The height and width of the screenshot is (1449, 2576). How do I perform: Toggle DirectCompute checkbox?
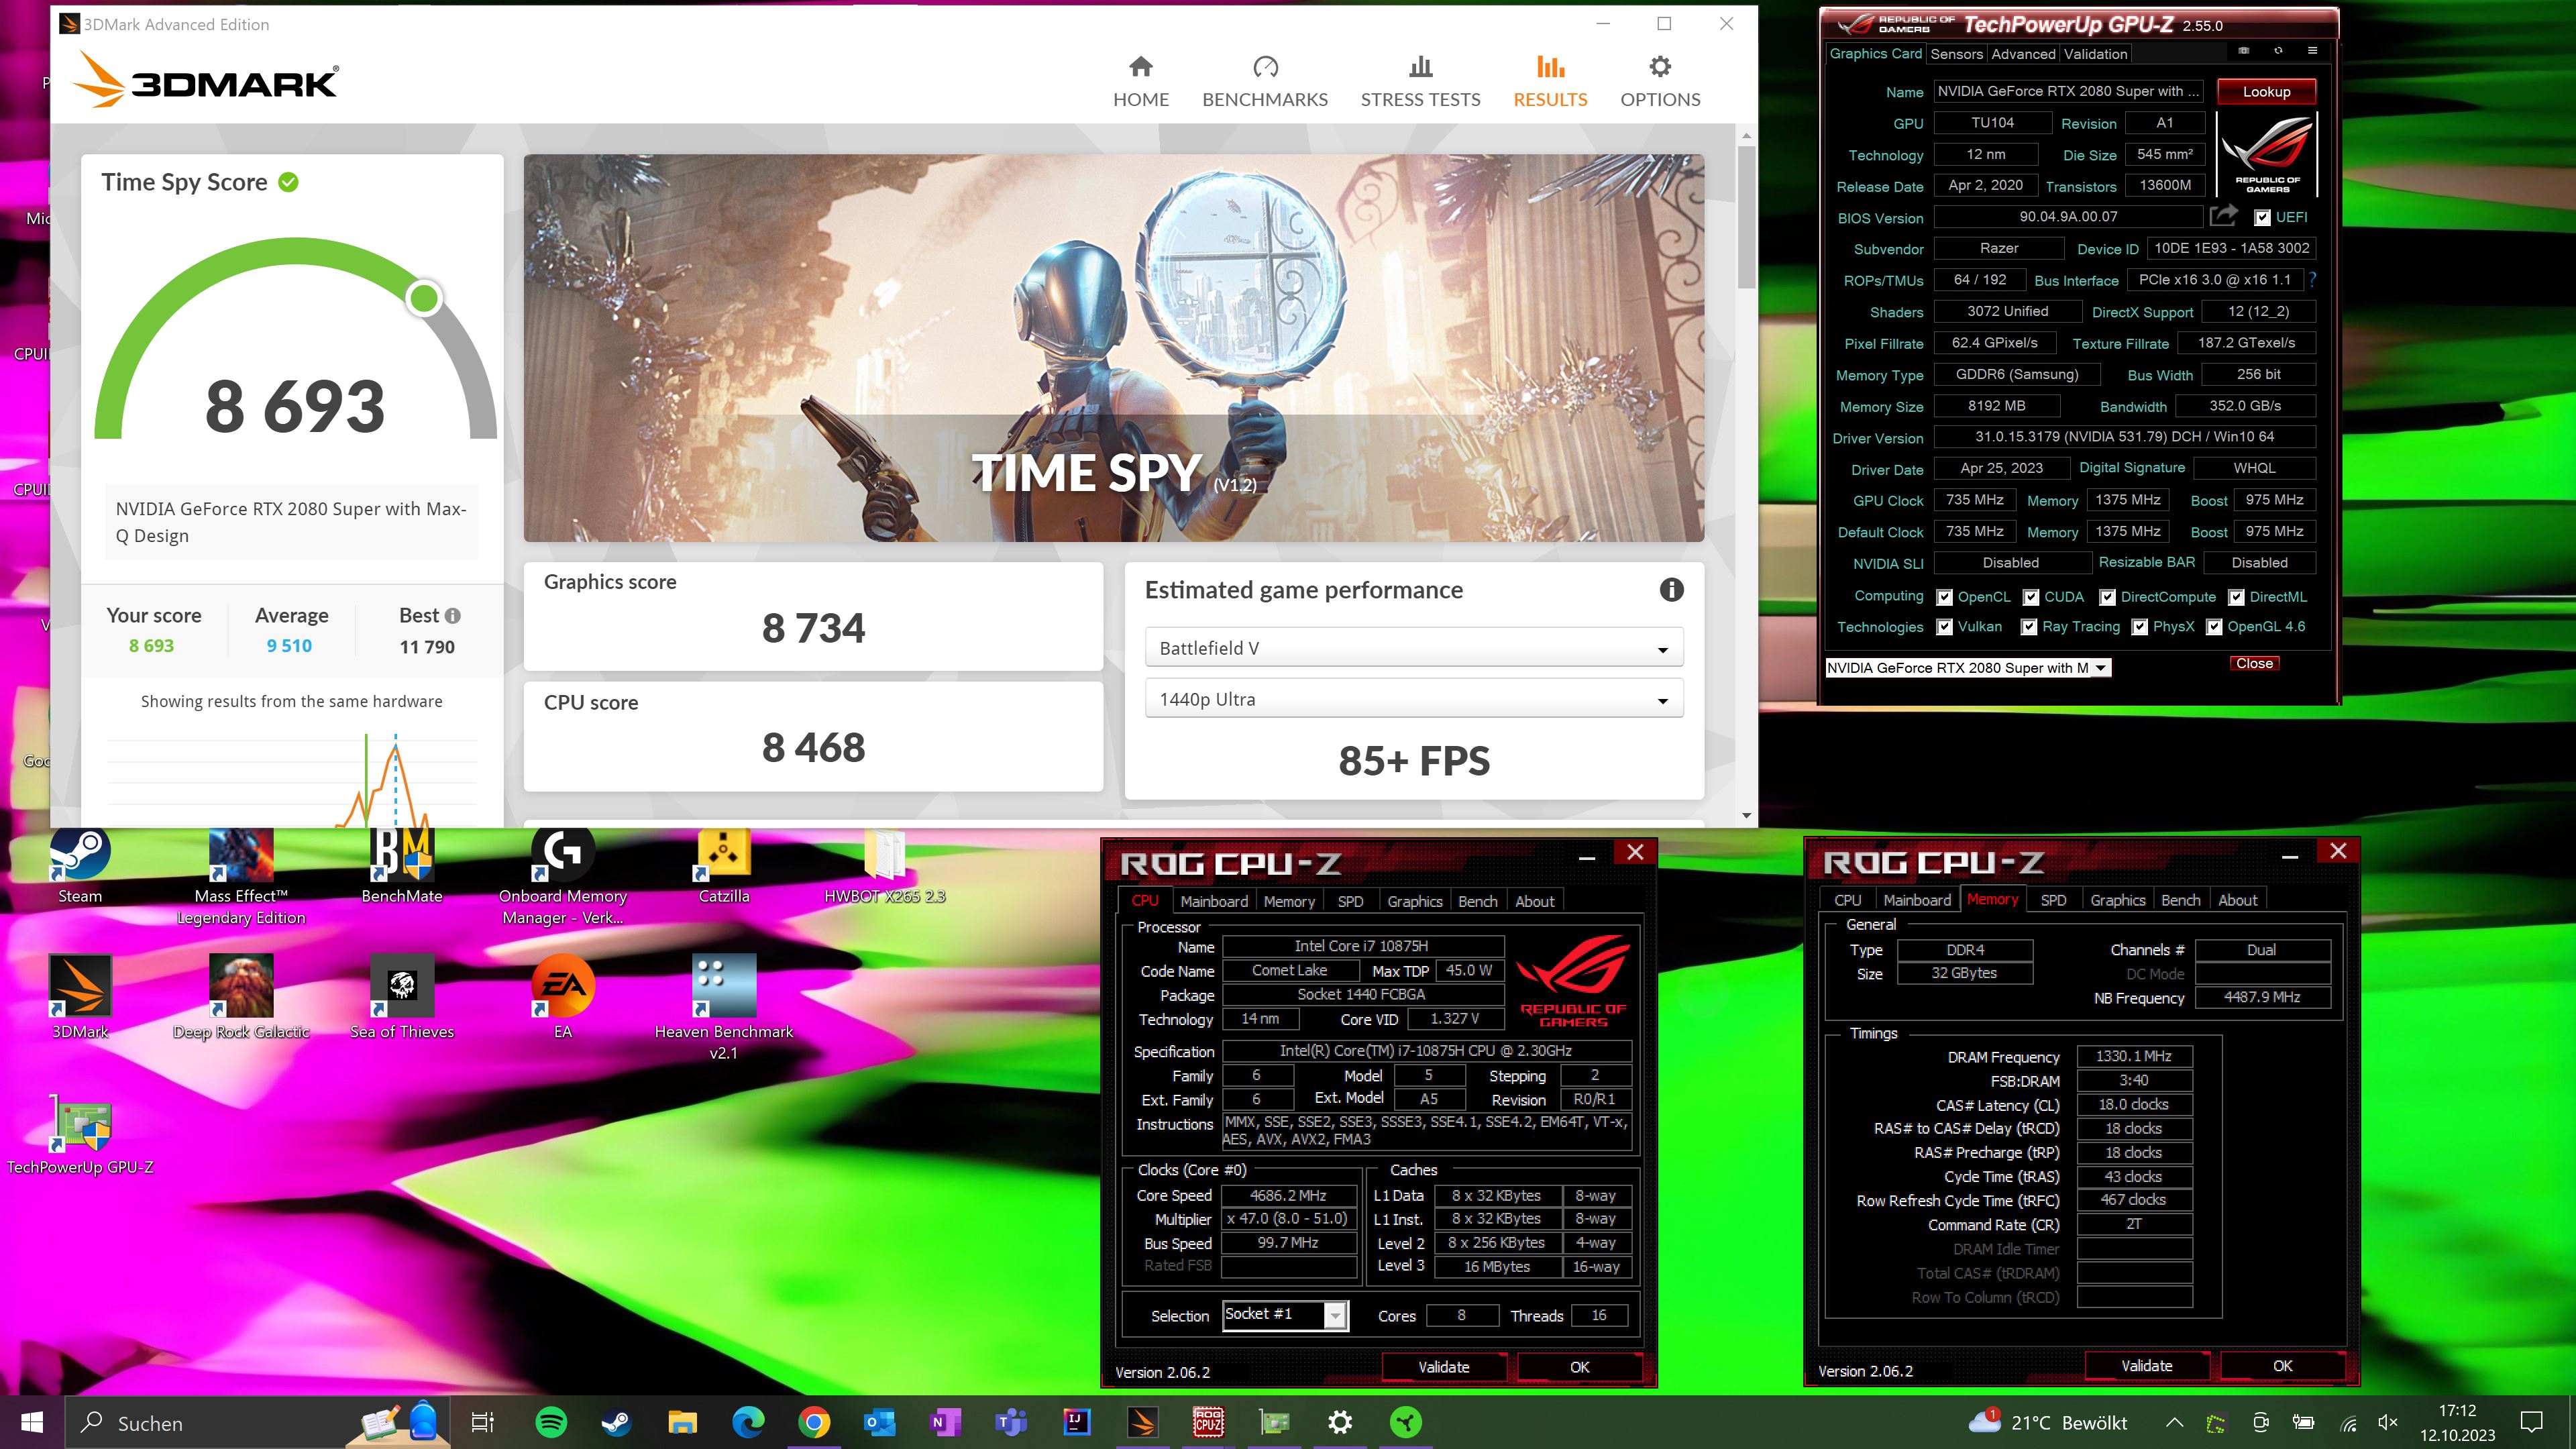tap(2107, 597)
